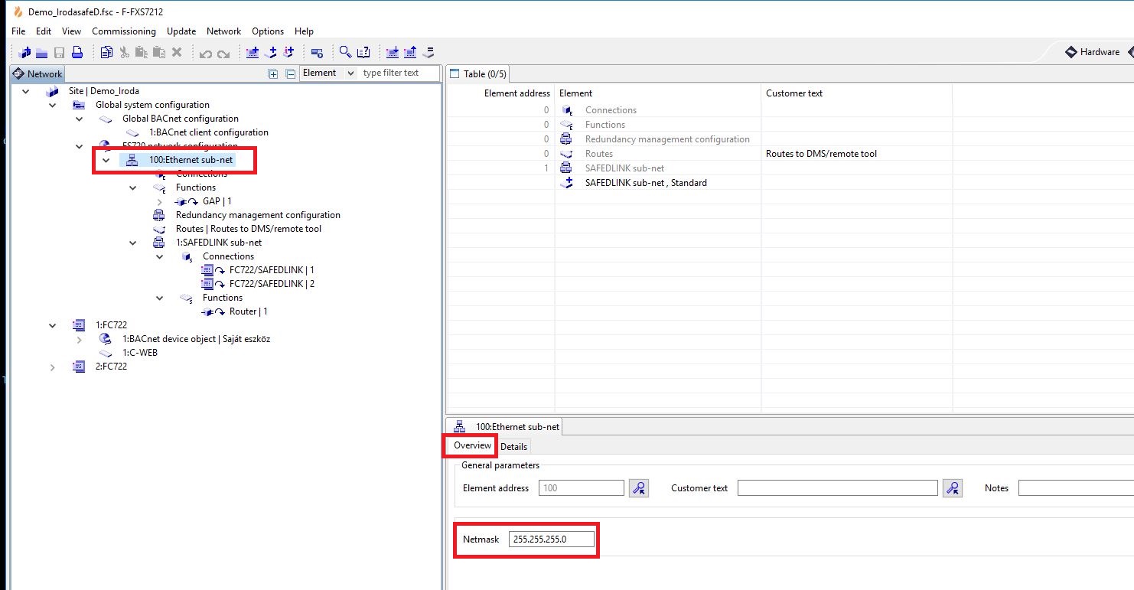Click the Expand all icon in Network panel
The height and width of the screenshot is (590, 1134).
pos(273,73)
